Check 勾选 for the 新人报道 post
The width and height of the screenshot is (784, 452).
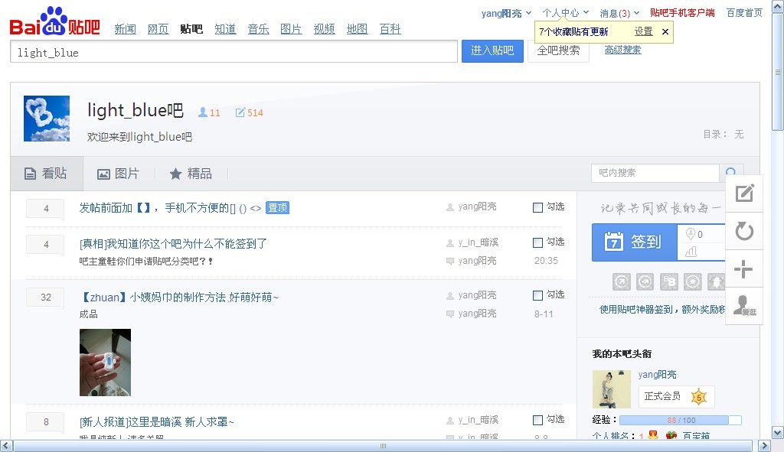(537, 420)
